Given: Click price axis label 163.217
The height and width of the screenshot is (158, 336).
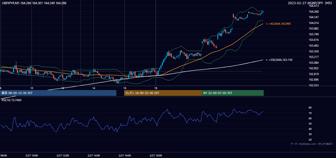Looking at the screenshot, I should (x=313, y=57).
